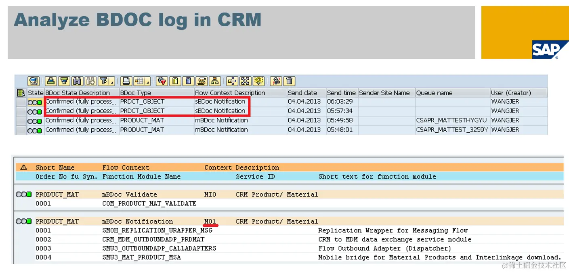
Task: Click mBDoc Notification in the 05:48:01 row
Action: pyautogui.click(x=221, y=130)
